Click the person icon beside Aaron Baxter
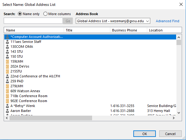Viewport: 186px width, 140px height. pos(7,111)
